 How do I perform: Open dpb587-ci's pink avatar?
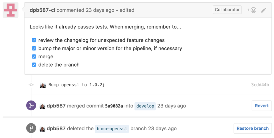[x=11, y=10]
